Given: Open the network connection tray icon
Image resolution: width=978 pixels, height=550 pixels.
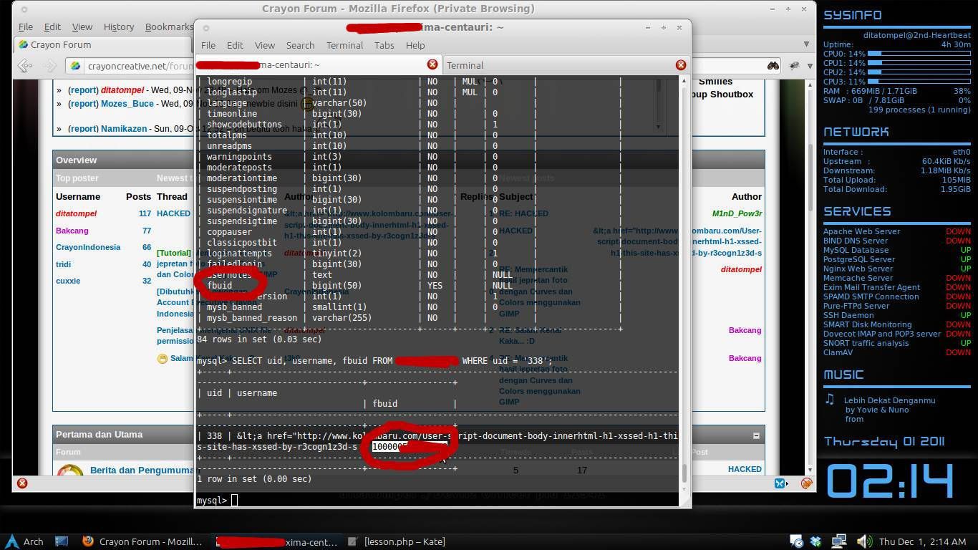Looking at the screenshot, I should [x=838, y=541].
